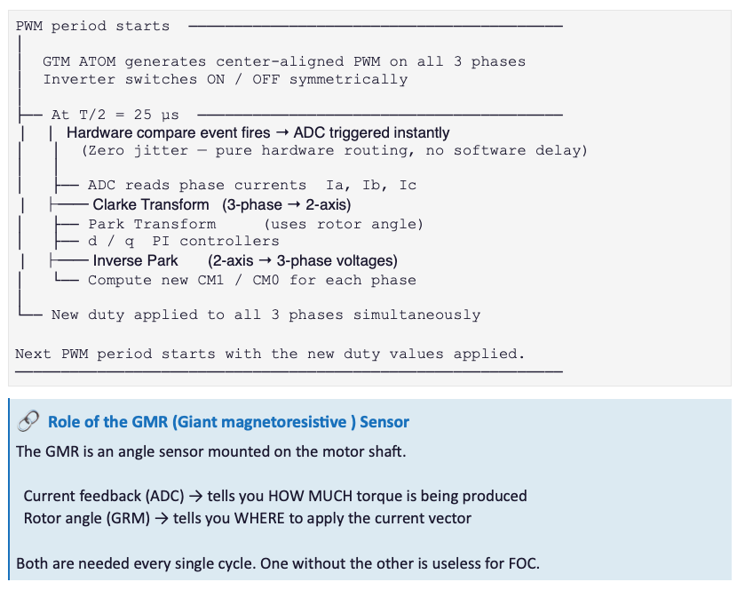The image size is (737, 590).
Task: Click the Clarke Transform tree entry
Action: point(222,204)
